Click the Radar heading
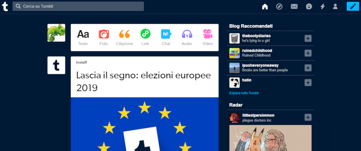The width and height of the screenshot is (361, 151). (236, 105)
